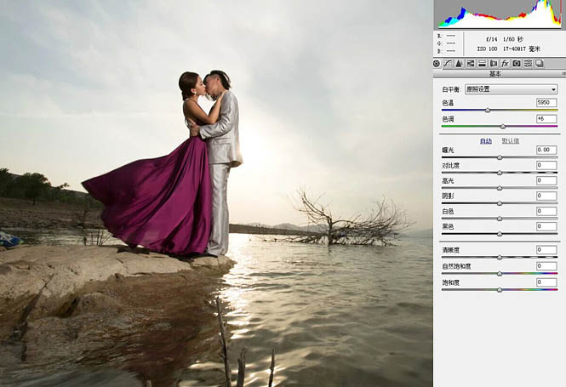Click the 曝光 exposure slider handle
Screen dimensions: 566x387
pyautogui.click(x=500, y=157)
